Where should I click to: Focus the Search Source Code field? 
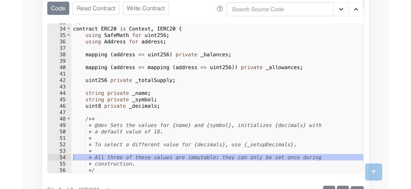click(x=280, y=10)
